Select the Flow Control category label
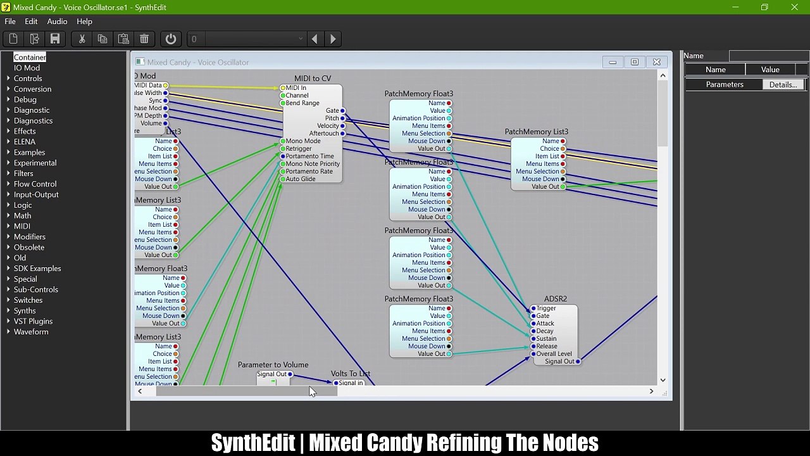810x456 pixels. pos(35,184)
